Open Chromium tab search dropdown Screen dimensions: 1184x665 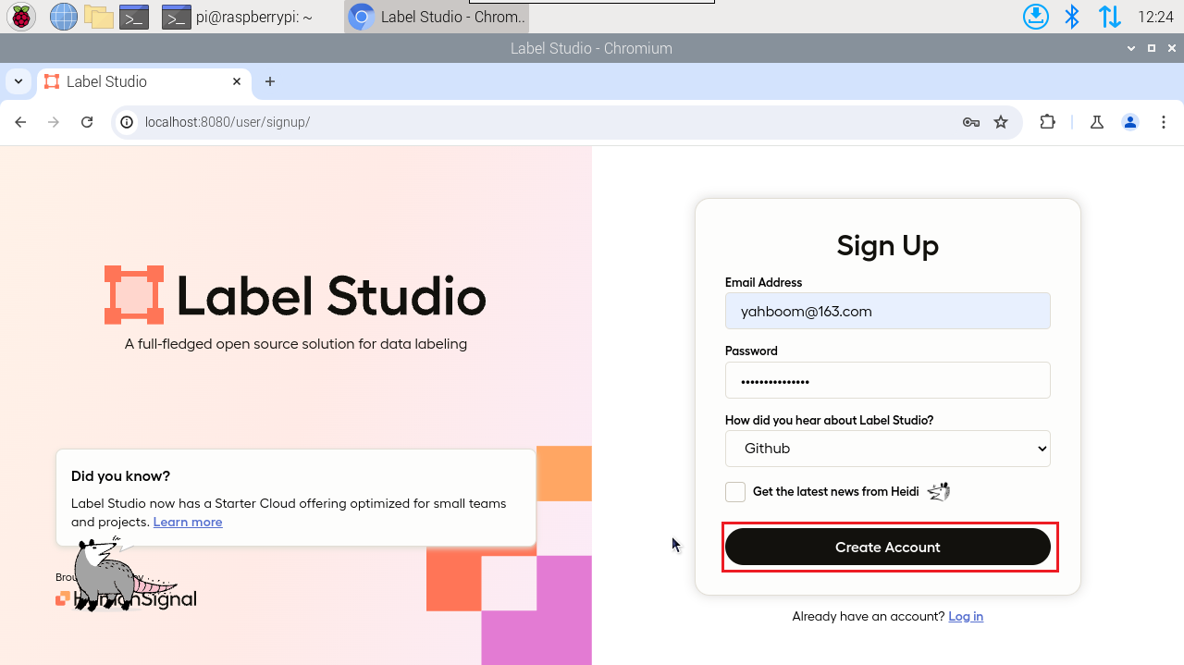(x=18, y=81)
